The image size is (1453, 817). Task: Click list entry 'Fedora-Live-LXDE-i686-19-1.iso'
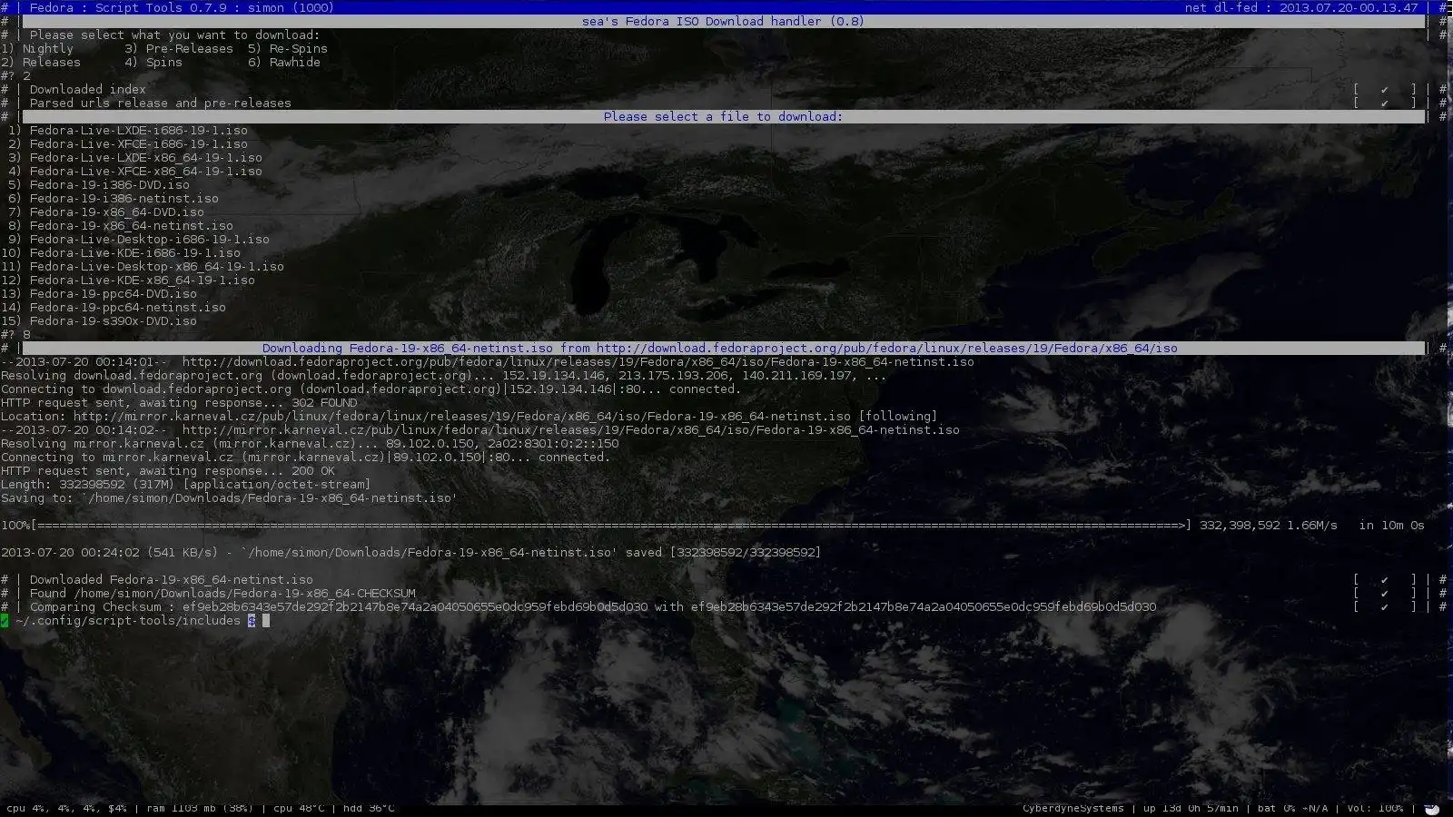(x=139, y=131)
